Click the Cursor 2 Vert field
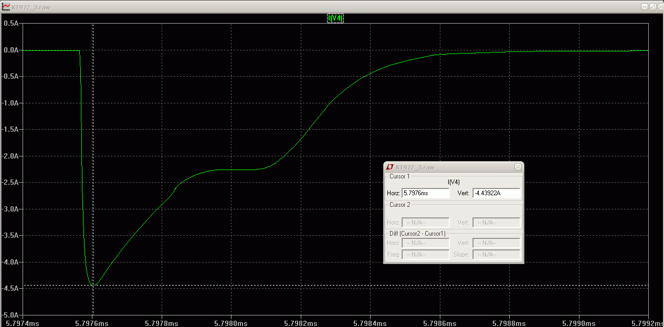 pos(496,223)
